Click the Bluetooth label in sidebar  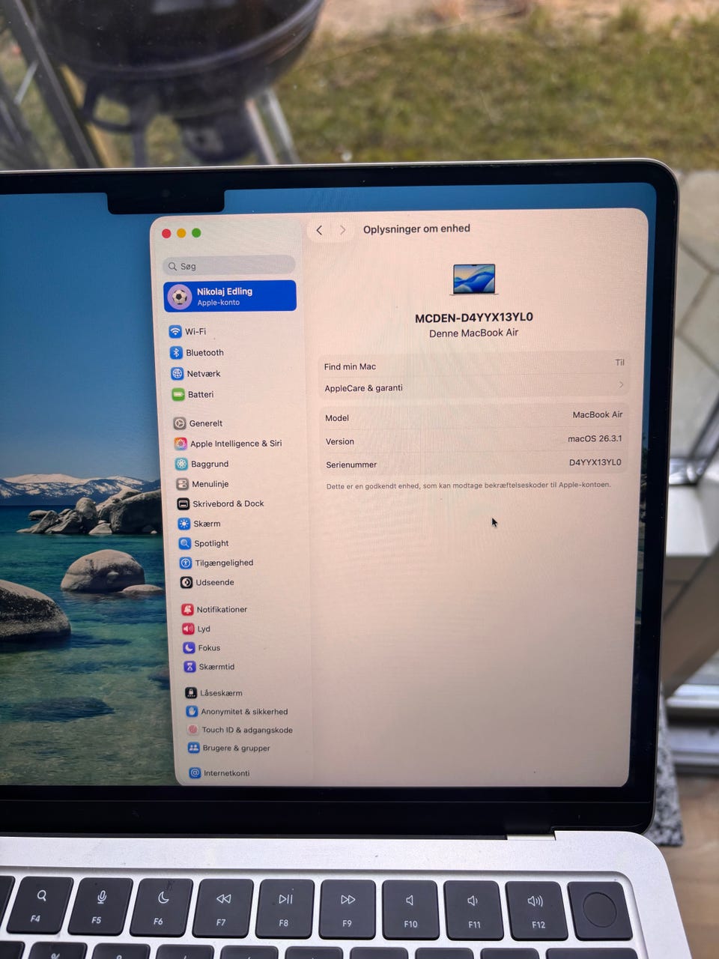(x=204, y=352)
